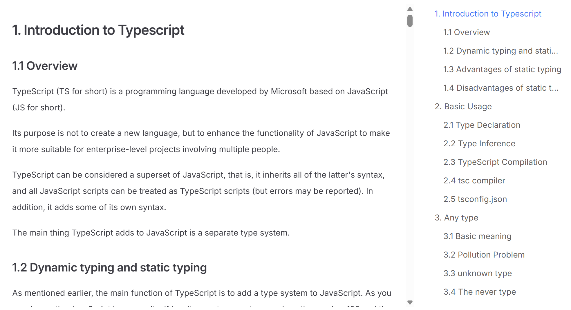This screenshot has width=571, height=310.
Task: Go to 1.2 Dynamic typing outline entry
Action: point(500,51)
